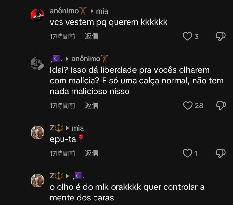Open the moon user's grayscale avatar

coord(38,63)
